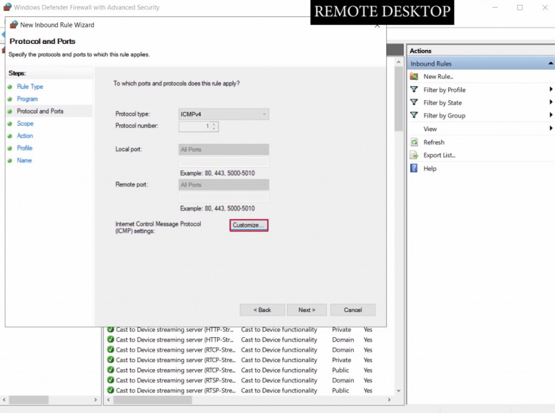The height and width of the screenshot is (413, 555).
Task: Click Export List... in Actions pane
Action: 439,156
